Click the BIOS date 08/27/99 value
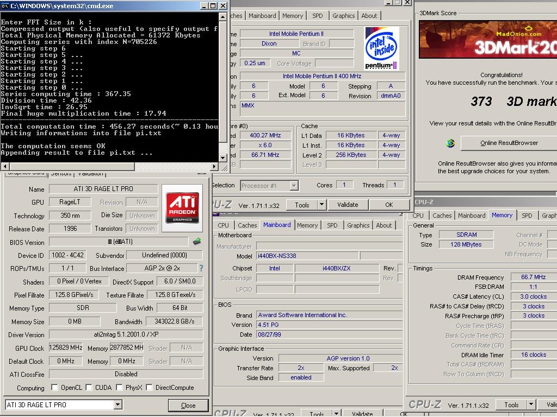 [269, 334]
